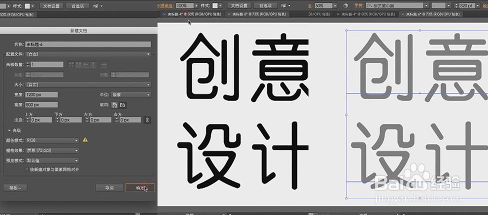Select landscape orientation icon in New Document dialog
The image size is (488, 215).
[x=122, y=105]
